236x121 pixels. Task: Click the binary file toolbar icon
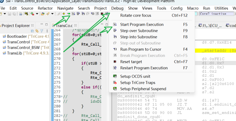20,14
